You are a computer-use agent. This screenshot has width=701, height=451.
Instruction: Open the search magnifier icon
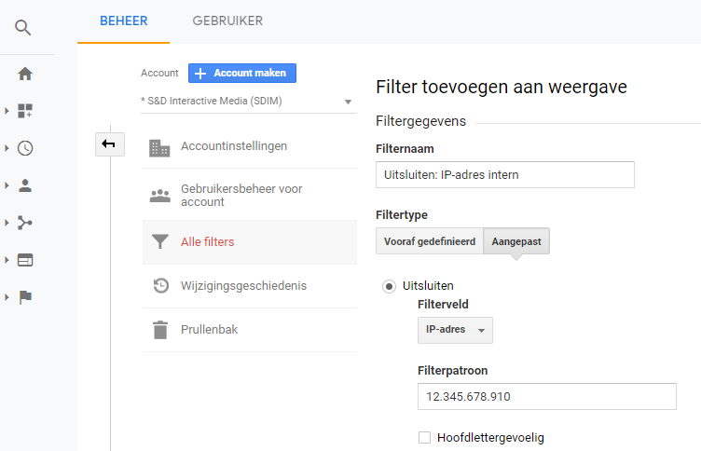(22, 28)
